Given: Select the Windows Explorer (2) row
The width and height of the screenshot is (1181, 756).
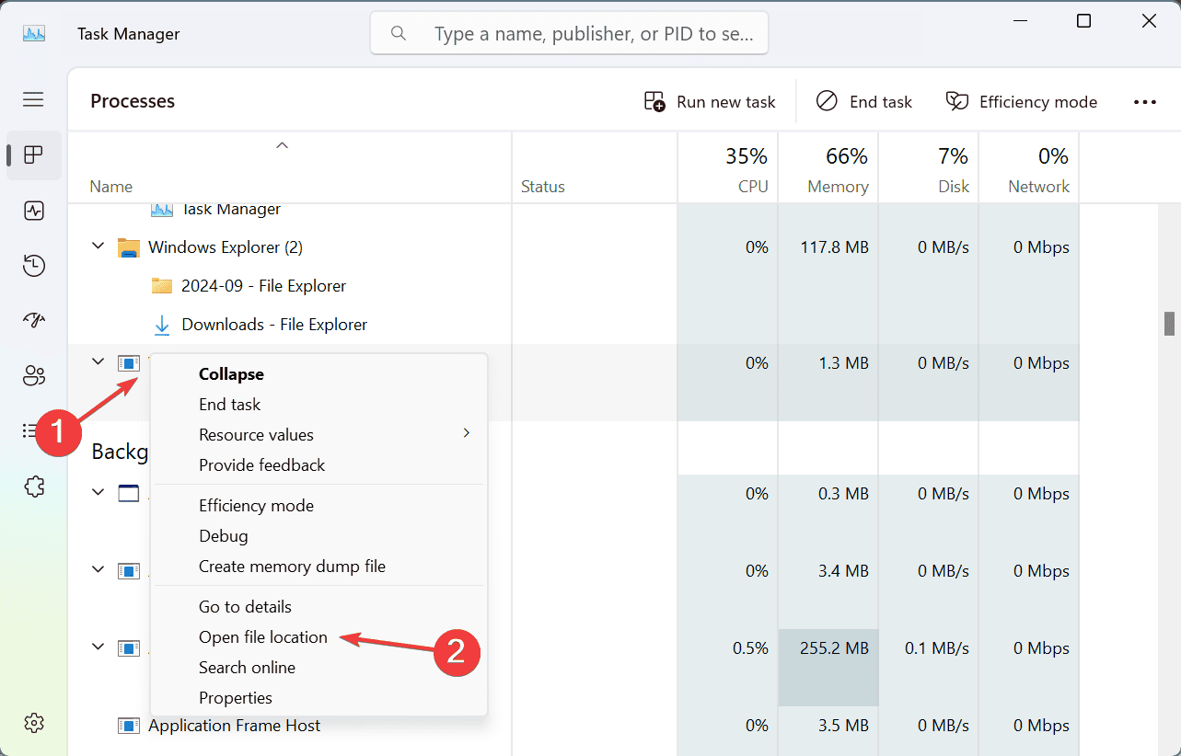Looking at the screenshot, I should coord(573,247).
